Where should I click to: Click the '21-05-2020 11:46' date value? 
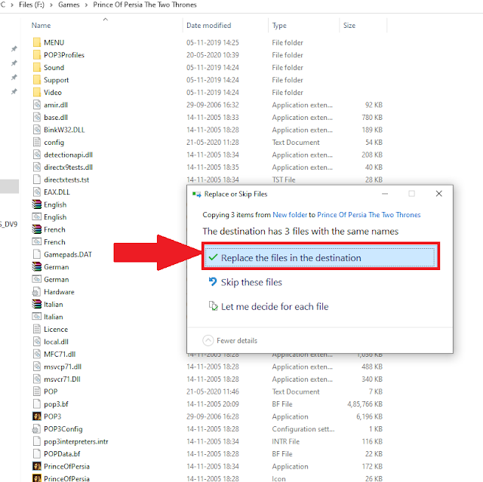click(213, 391)
